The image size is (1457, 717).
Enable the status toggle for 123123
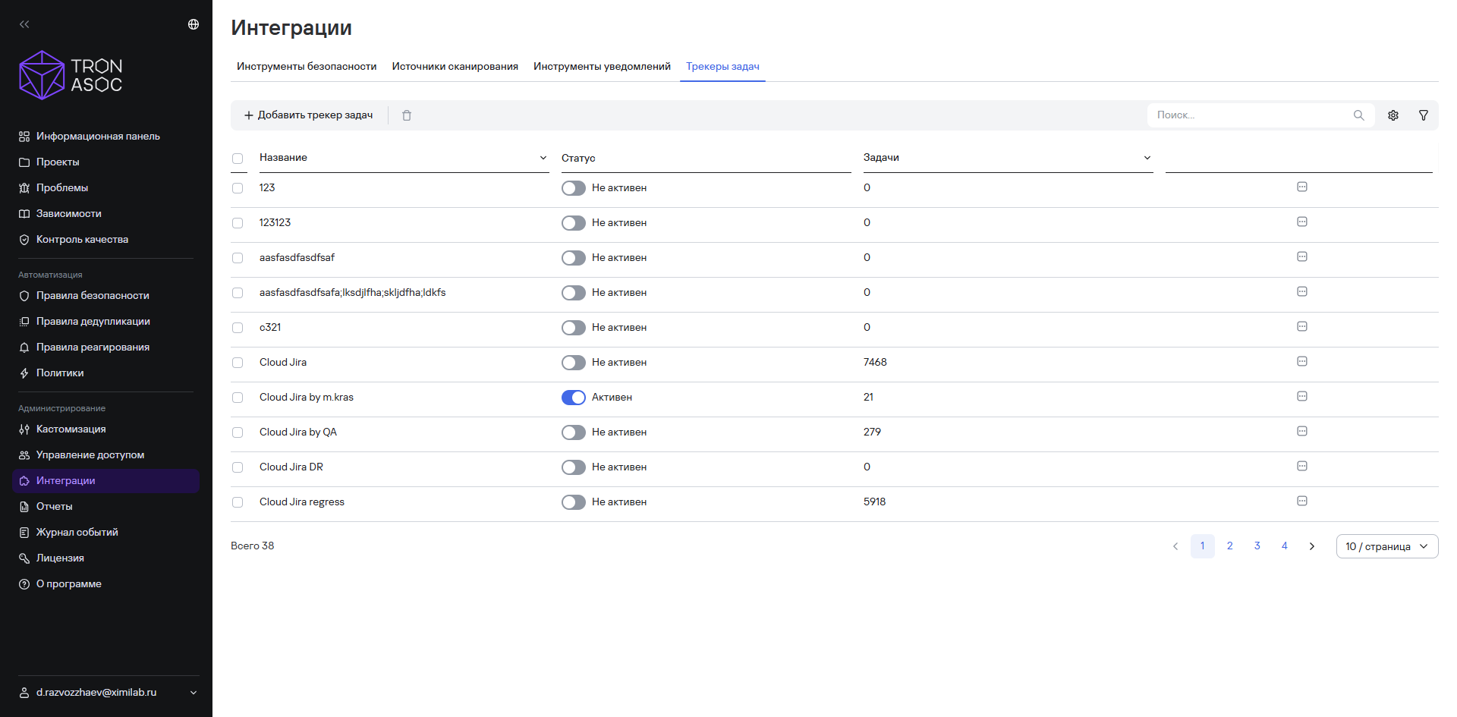(x=574, y=223)
